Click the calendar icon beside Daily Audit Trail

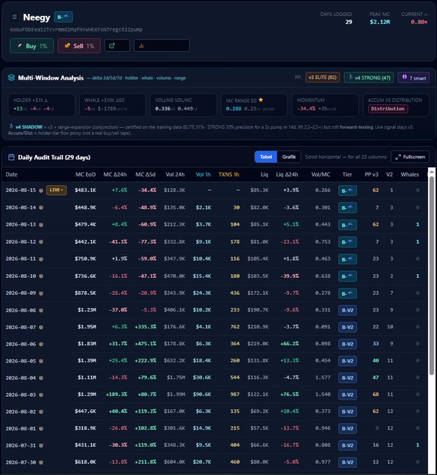[x=11, y=157]
